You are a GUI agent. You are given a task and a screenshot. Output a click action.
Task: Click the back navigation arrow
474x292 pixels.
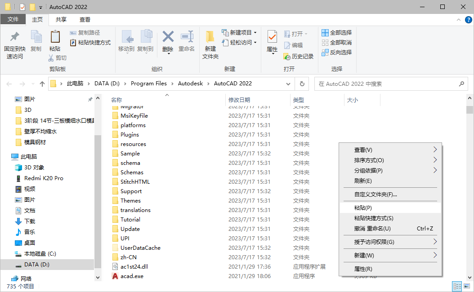(x=9, y=84)
